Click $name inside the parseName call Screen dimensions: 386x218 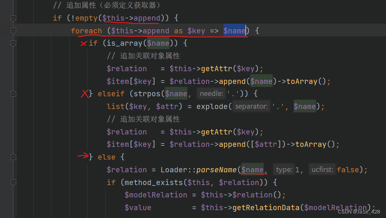(252, 170)
